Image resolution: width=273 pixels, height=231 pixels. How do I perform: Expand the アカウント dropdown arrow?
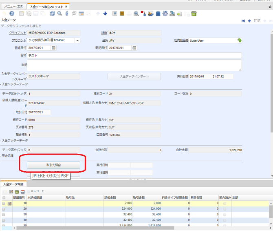[x=77, y=40]
